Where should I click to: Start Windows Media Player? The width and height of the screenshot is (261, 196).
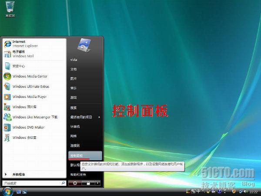point(34,97)
